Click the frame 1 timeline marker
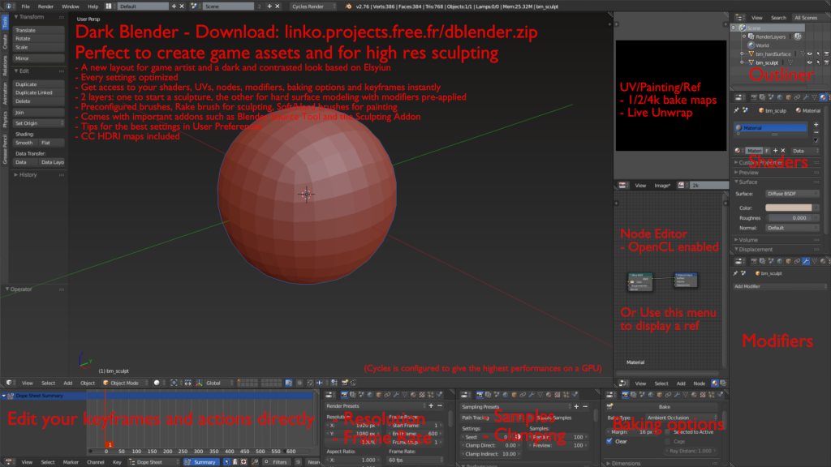The height and width of the screenshot is (467, 831). [110, 445]
